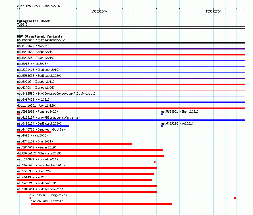Click the nsv509228 (Teague2010) label
This screenshot has width=253, height=215.
pyautogui.click(x=36, y=58)
